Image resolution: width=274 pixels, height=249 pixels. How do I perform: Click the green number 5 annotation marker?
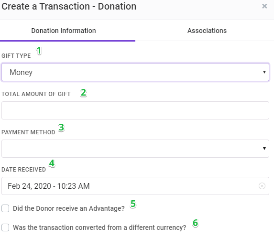pos(133,204)
